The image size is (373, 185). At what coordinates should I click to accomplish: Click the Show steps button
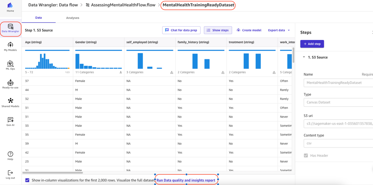[218, 30]
